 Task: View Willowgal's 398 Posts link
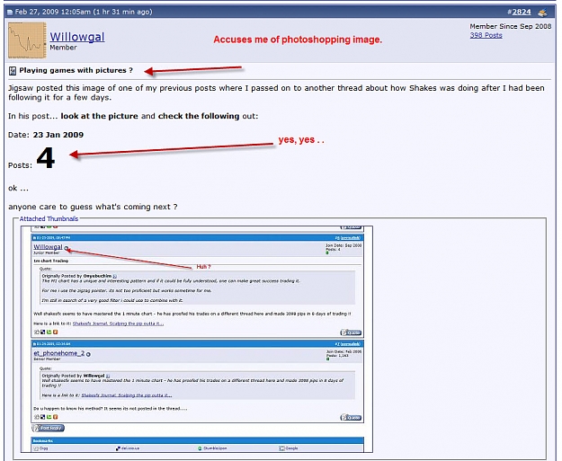tap(486, 35)
